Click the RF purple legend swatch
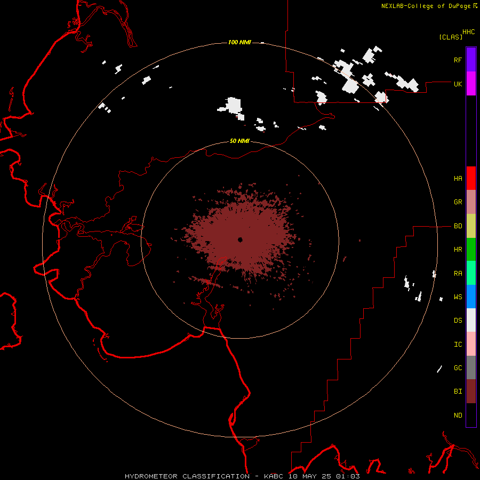 pyautogui.click(x=471, y=60)
